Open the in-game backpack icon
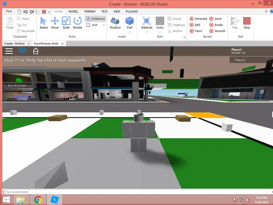 pyautogui.click(x=36, y=51)
